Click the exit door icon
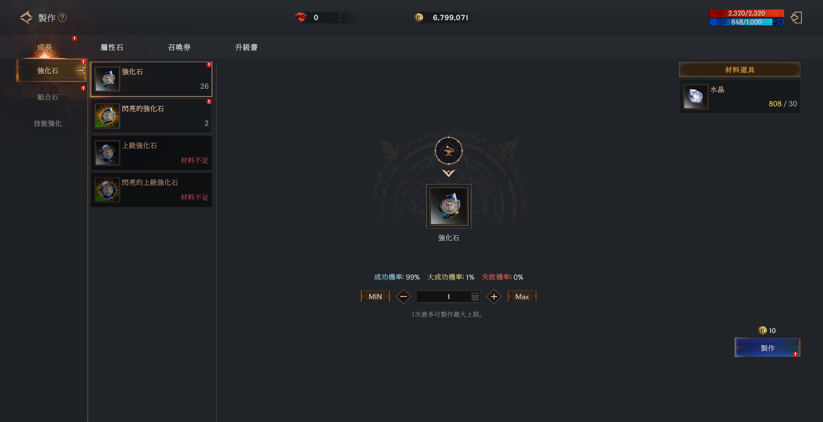823x422 pixels. coord(796,18)
